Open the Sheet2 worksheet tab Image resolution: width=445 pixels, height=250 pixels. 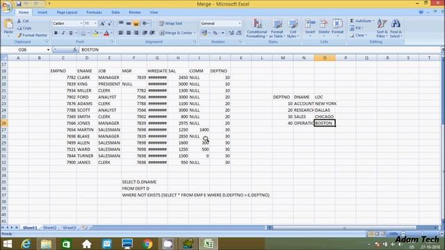click(49, 228)
